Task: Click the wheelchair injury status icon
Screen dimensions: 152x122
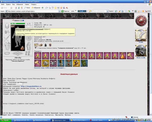Action: tap(36, 48)
